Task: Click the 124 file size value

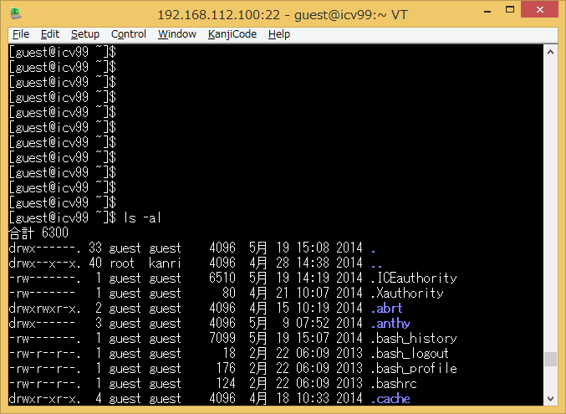Action: (x=226, y=384)
